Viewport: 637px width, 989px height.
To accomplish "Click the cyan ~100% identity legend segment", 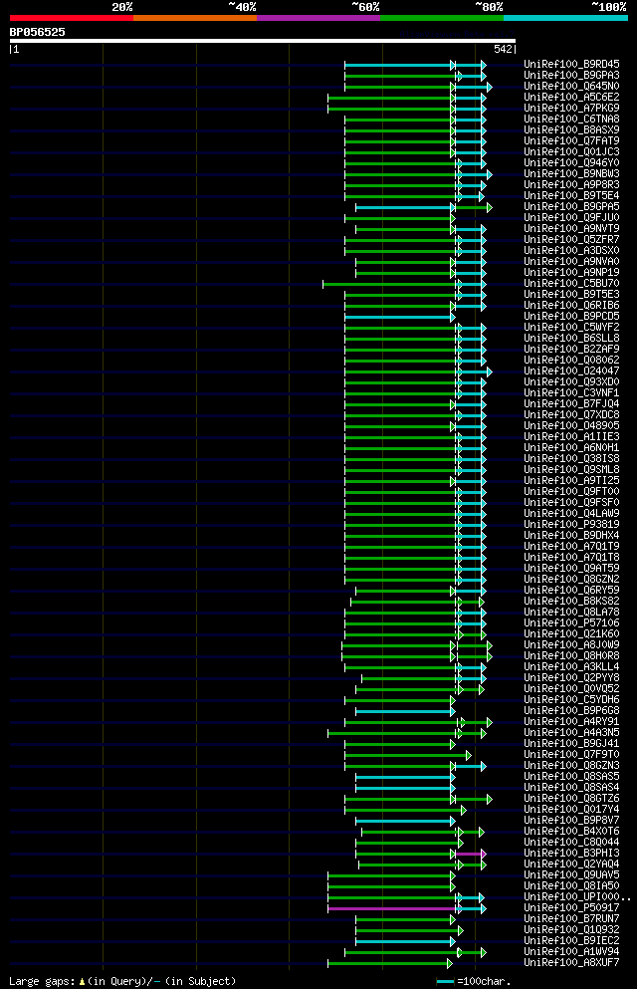I will (x=565, y=18).
